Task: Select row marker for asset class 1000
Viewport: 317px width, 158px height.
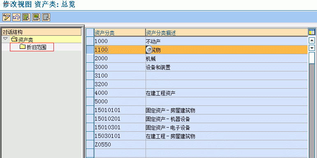Action: (90, 41)
